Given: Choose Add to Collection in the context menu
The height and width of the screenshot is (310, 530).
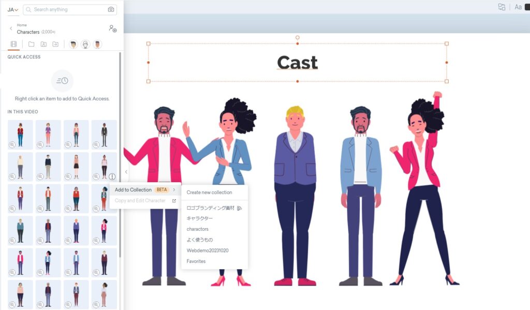Looking at the screenshot, I should (134, 190).
